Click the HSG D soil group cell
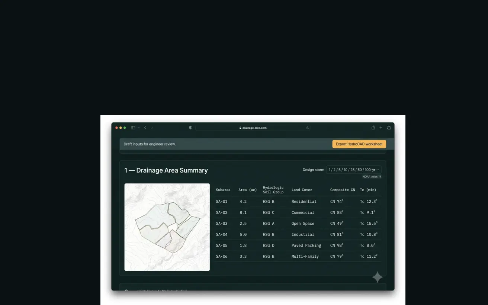This screenshot has width=488, height=305. pyautogui.click(x=269, y=245)
